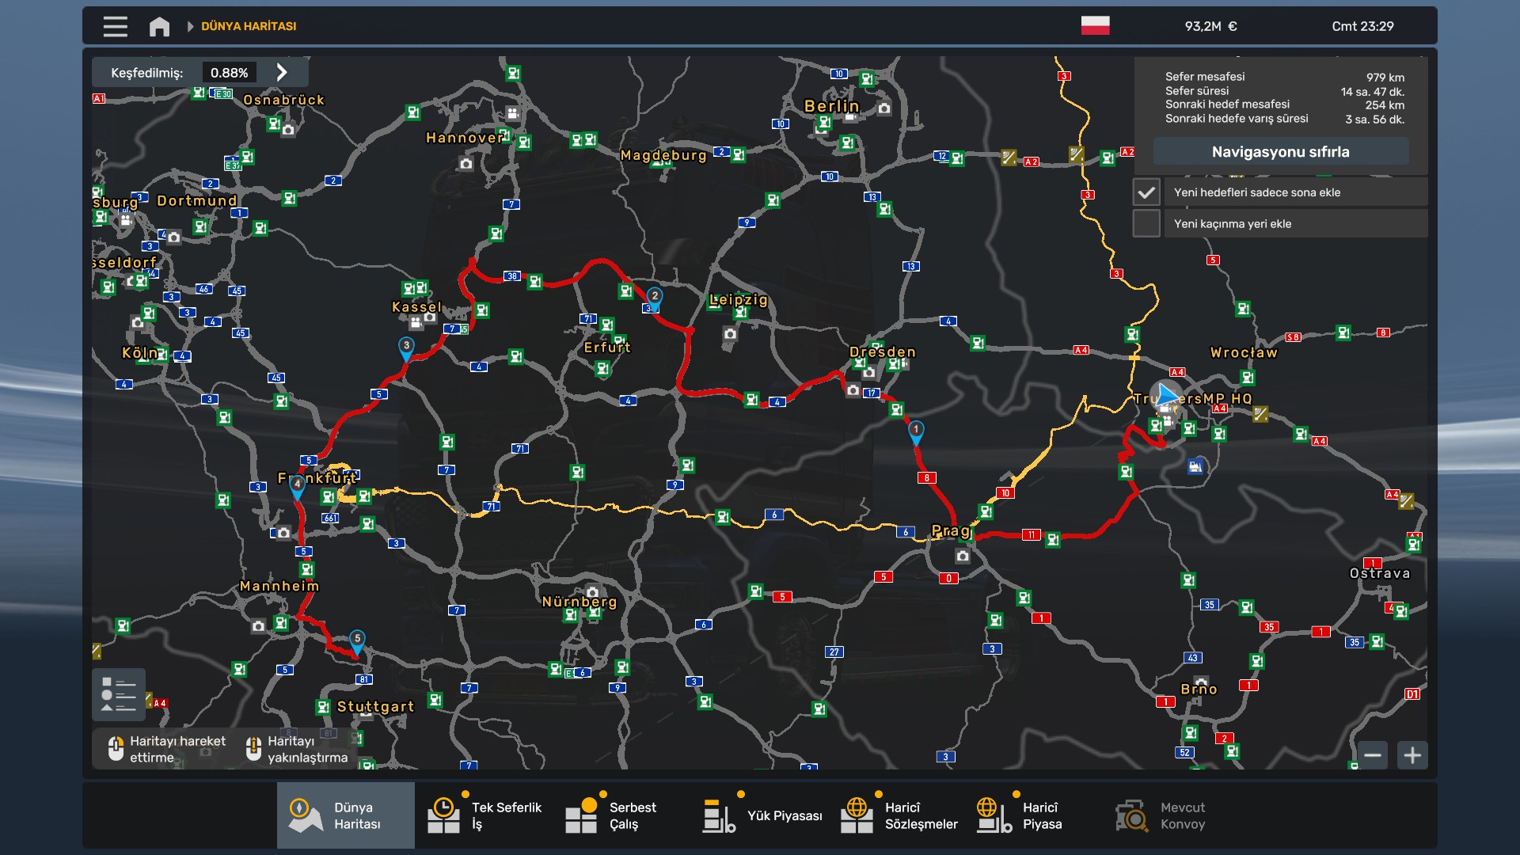Switch to the Serbest Çalış tab

point(621,815)
